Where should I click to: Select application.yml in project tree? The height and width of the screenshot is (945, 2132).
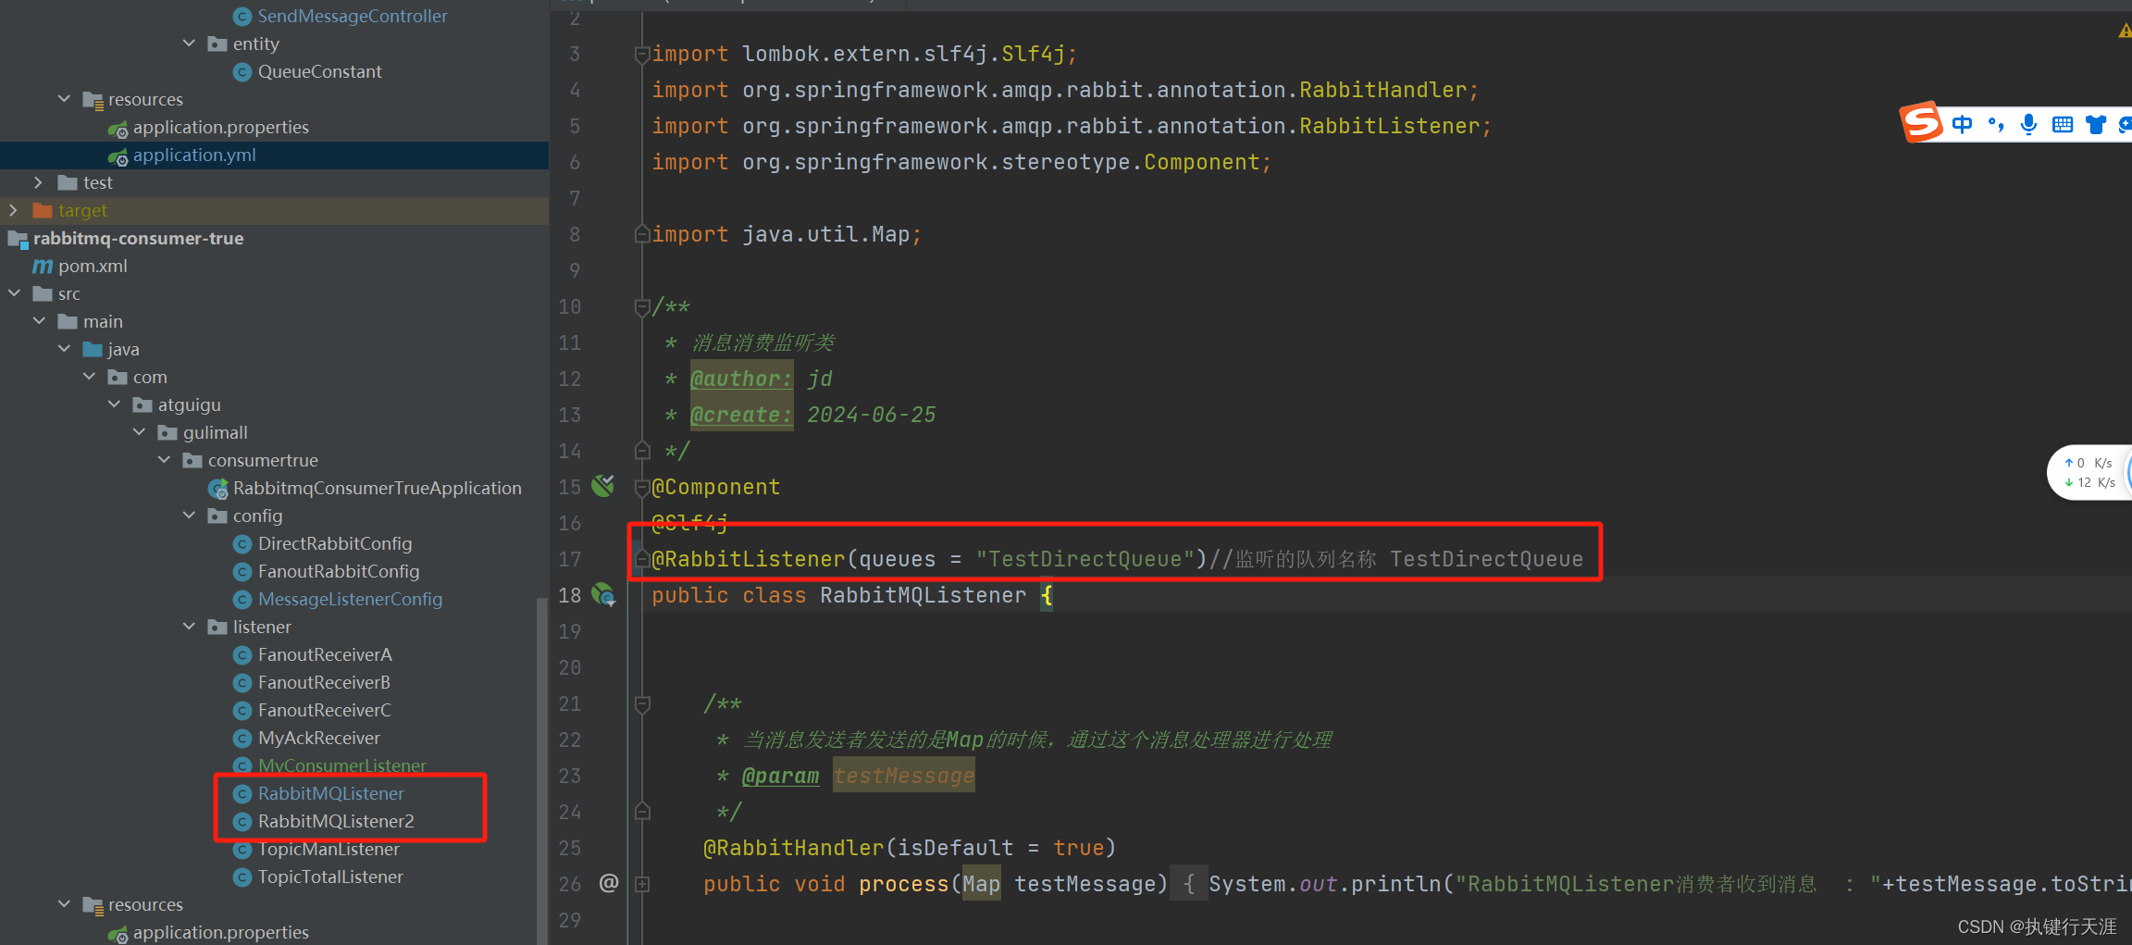(194, 155)
